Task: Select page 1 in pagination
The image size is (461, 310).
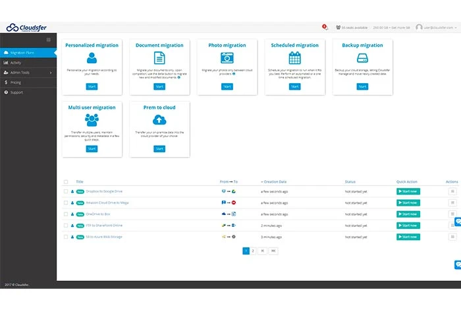Action: point(246,251)
